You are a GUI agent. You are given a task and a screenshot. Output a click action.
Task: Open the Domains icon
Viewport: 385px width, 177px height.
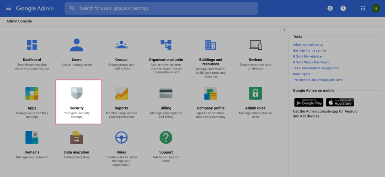[x=32, y=138]
